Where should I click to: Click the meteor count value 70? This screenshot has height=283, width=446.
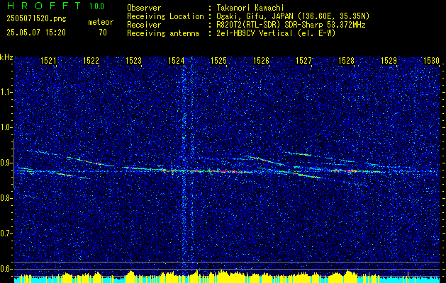point(103,33)
